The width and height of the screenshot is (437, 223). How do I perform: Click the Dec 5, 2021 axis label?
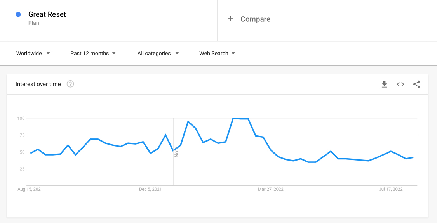pyautogui.click(x=150, y=189)
